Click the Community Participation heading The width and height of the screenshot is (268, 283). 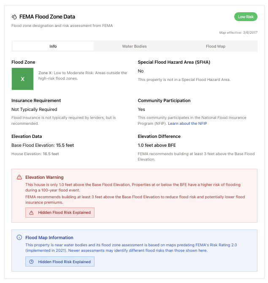pyautogui.click(x=164, y=100)
